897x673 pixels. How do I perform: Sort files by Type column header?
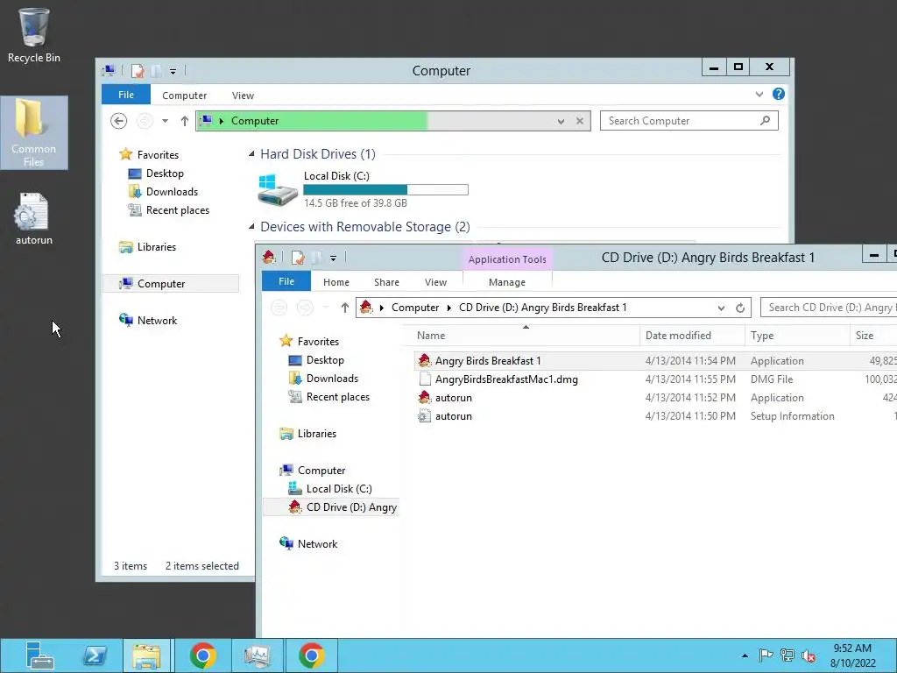point(797,336)
